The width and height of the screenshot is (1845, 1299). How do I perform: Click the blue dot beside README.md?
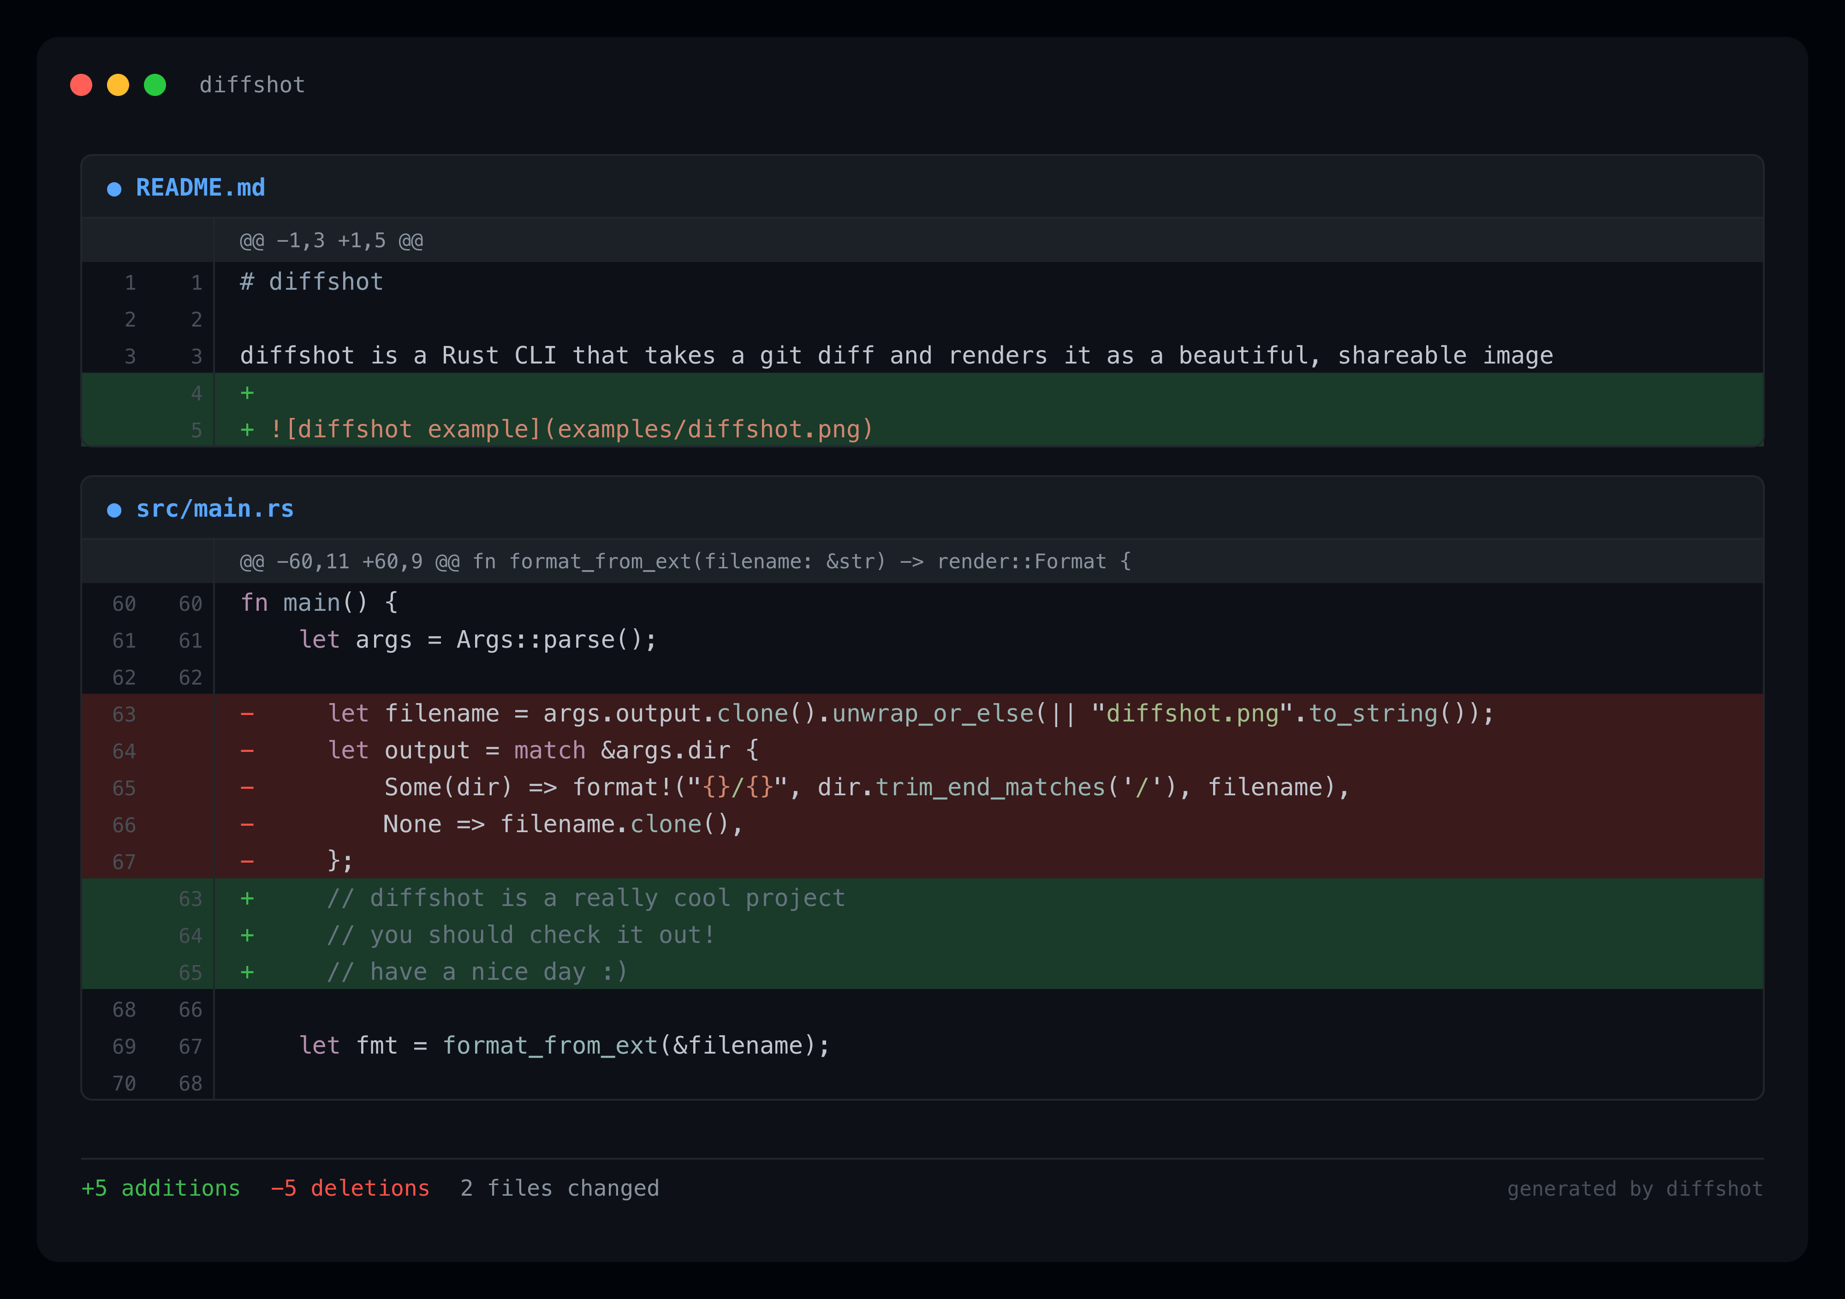(x=114, y=189)
